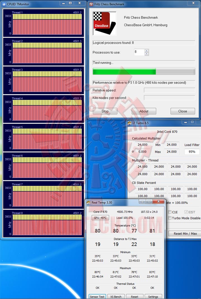Click the Thread 1 frequency graph
This screenshot has width=201, height=299.
(x=47, y=24)
